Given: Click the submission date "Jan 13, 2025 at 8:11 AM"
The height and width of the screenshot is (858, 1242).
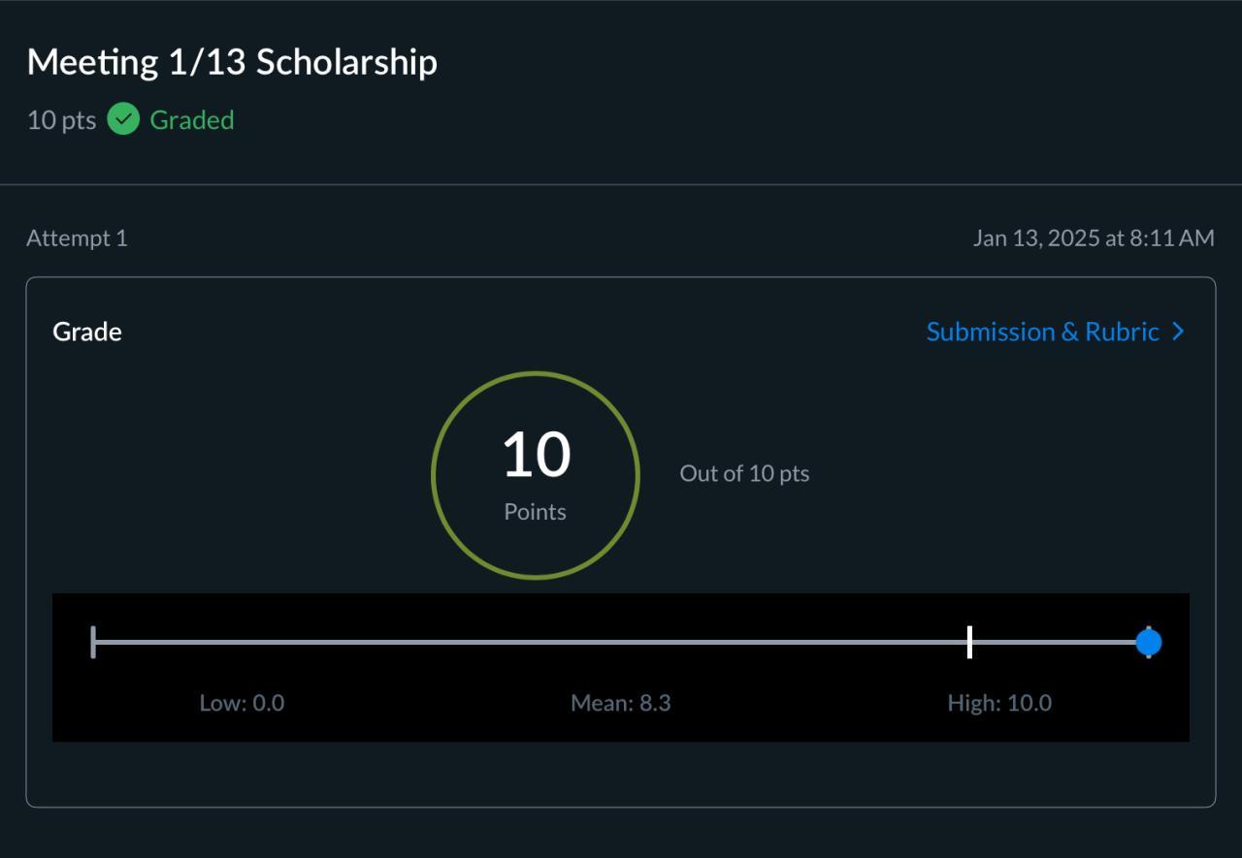Looking at the screenshot, I should [1094, 238].
